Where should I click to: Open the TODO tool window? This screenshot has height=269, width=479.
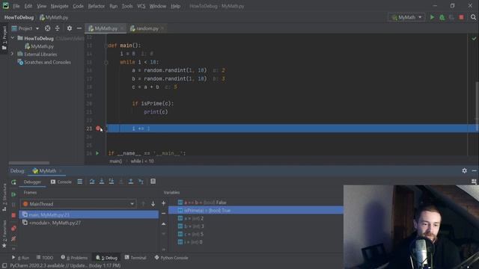coord(45,258)
